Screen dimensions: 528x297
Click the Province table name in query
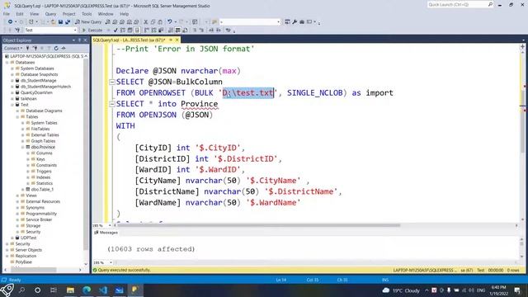coord(200,104)
